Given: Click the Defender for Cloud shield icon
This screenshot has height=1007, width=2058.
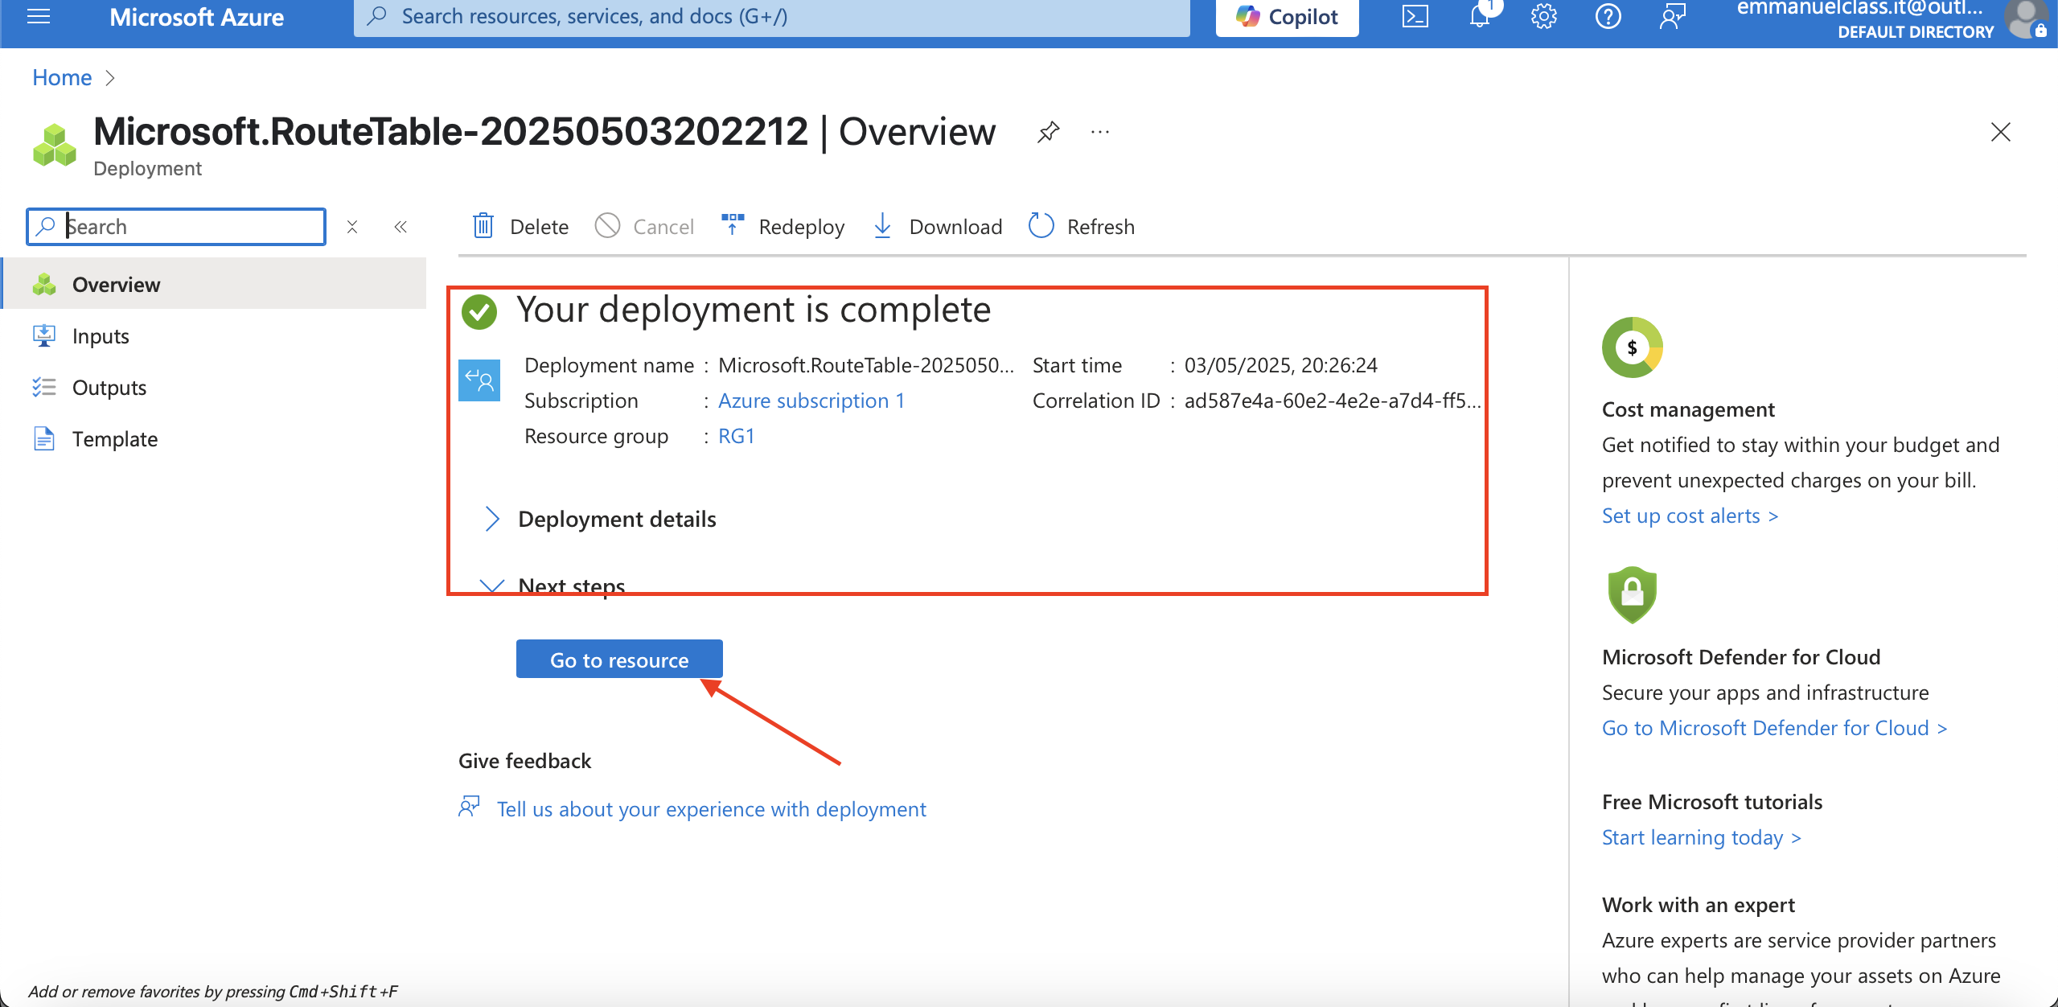Looking at the screenshot, I should [1633, 595].
